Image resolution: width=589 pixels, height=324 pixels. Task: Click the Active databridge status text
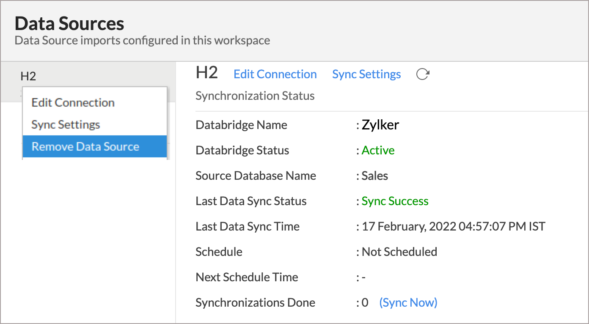click(x=377, y=150)
